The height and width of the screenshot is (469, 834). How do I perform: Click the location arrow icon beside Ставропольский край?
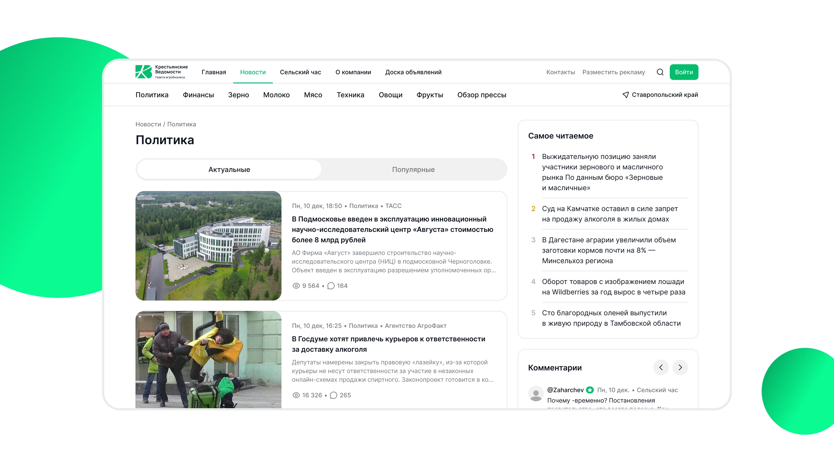click(625, 95)
